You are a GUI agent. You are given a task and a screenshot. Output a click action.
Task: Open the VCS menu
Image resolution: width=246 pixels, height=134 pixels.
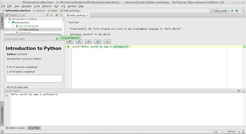coord(63,6)
